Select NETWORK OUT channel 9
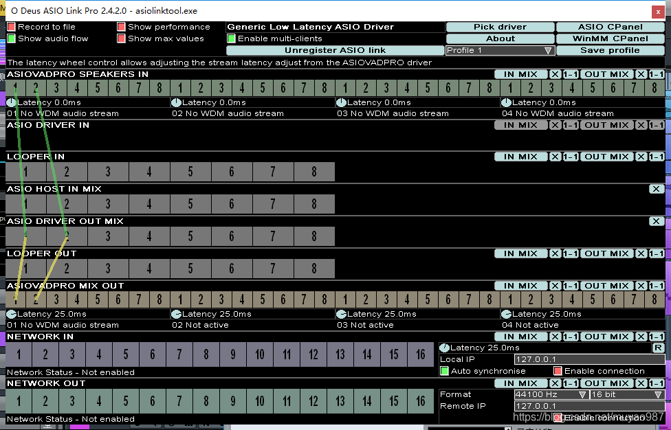Viewport: 671px width, 430px height. click(x=233, y=401)
